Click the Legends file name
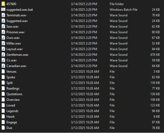The width and height of the screenshot is (164, 133). (x=12, y=111)
